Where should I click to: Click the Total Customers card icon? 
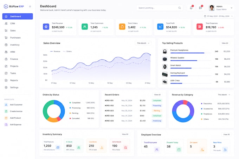pyautogui.click(x=85, y=27)
